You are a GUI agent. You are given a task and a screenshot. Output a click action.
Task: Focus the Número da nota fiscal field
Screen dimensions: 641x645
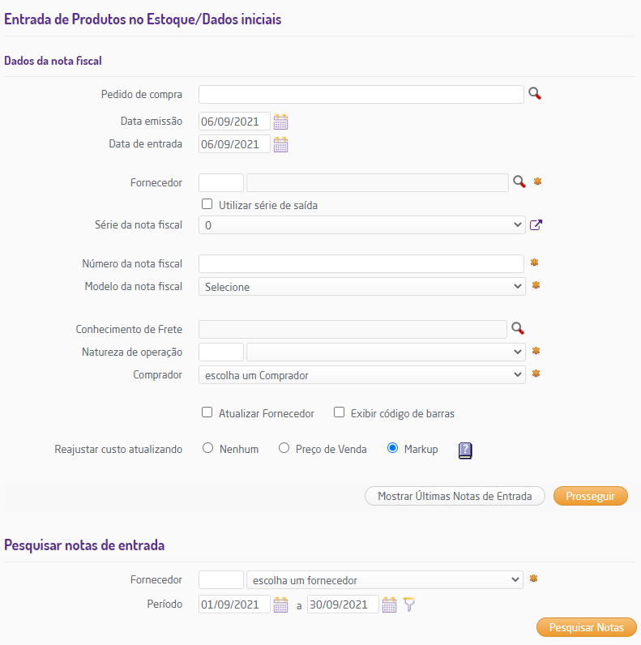pos(361,264)
